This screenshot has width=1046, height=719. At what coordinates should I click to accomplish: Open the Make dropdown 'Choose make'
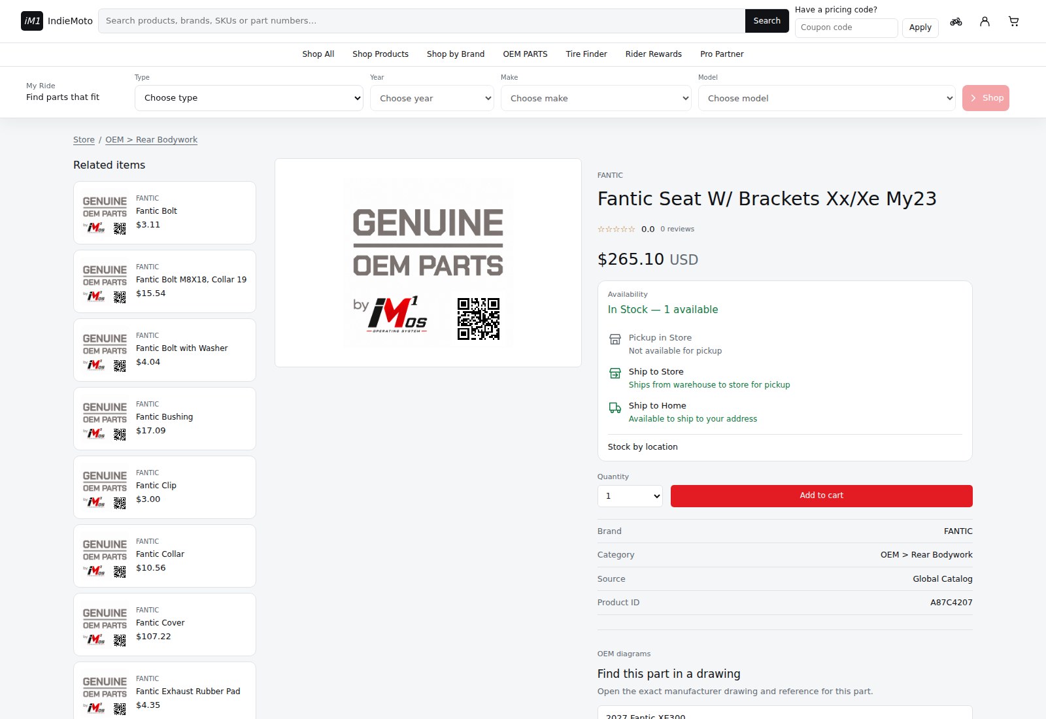pyautogui.click(x=596, y=98)
